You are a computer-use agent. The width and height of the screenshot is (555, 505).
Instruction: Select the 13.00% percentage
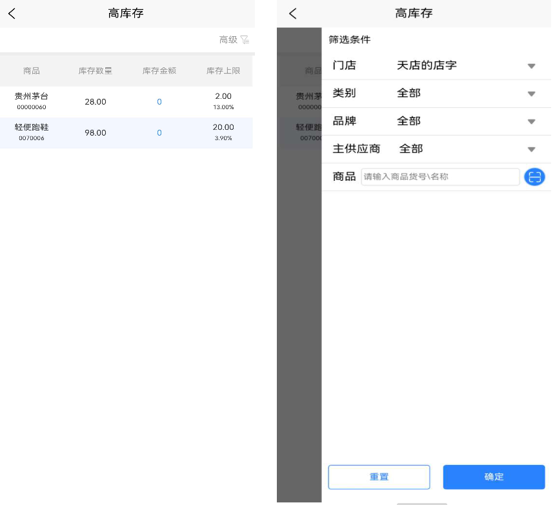click(223, 107)
